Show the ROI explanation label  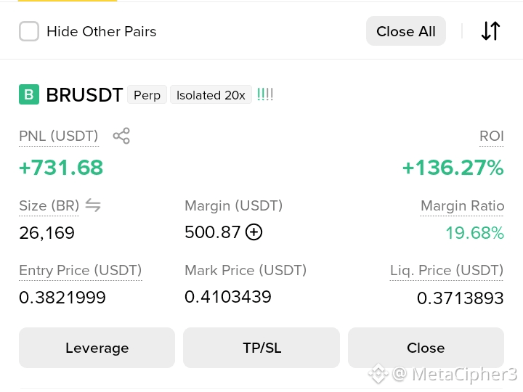click(x=492, y=136)
